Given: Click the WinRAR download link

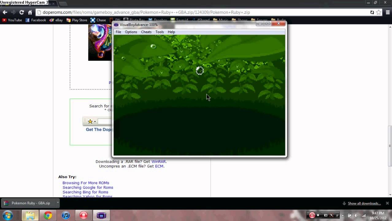Looking at the screenshot, I should [x=159, y=161].
